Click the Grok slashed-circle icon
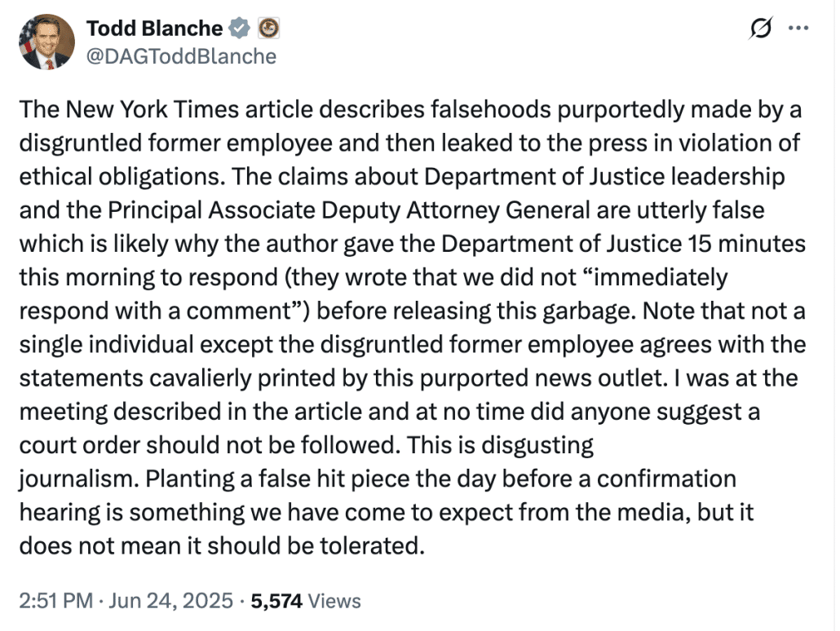840x631 pixels. tap(760, 29)
